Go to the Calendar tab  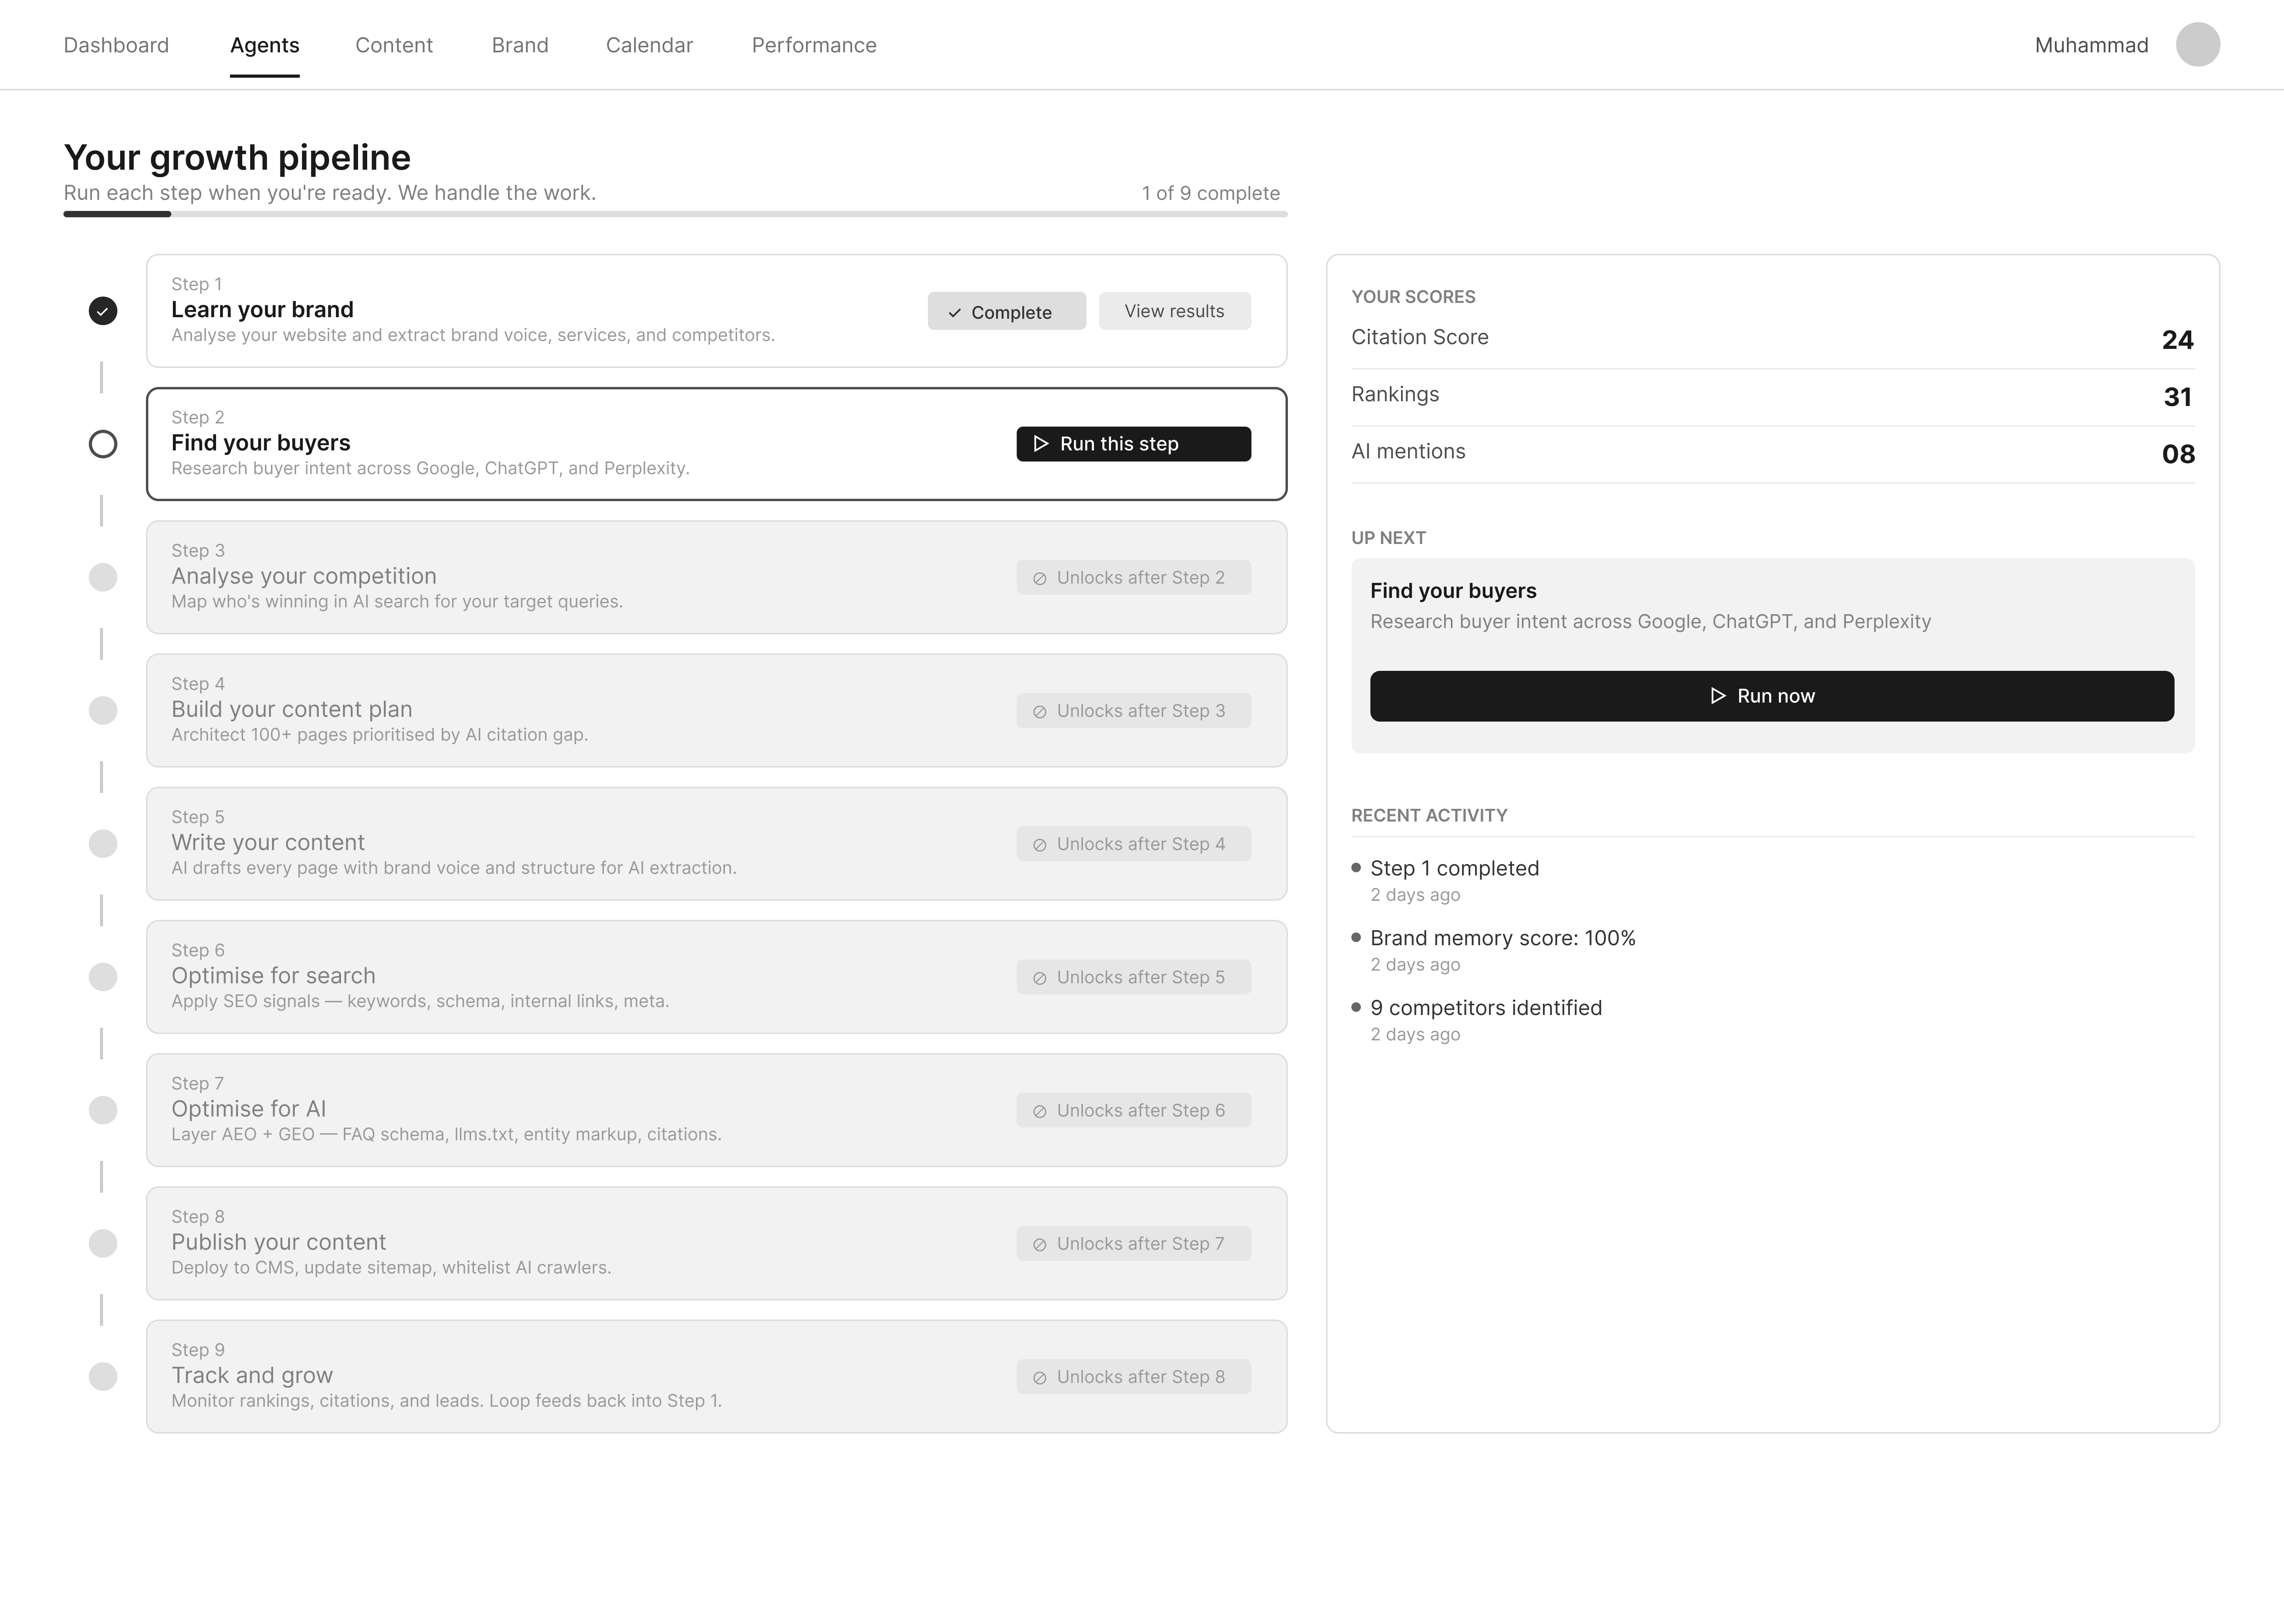coord(649,45)
